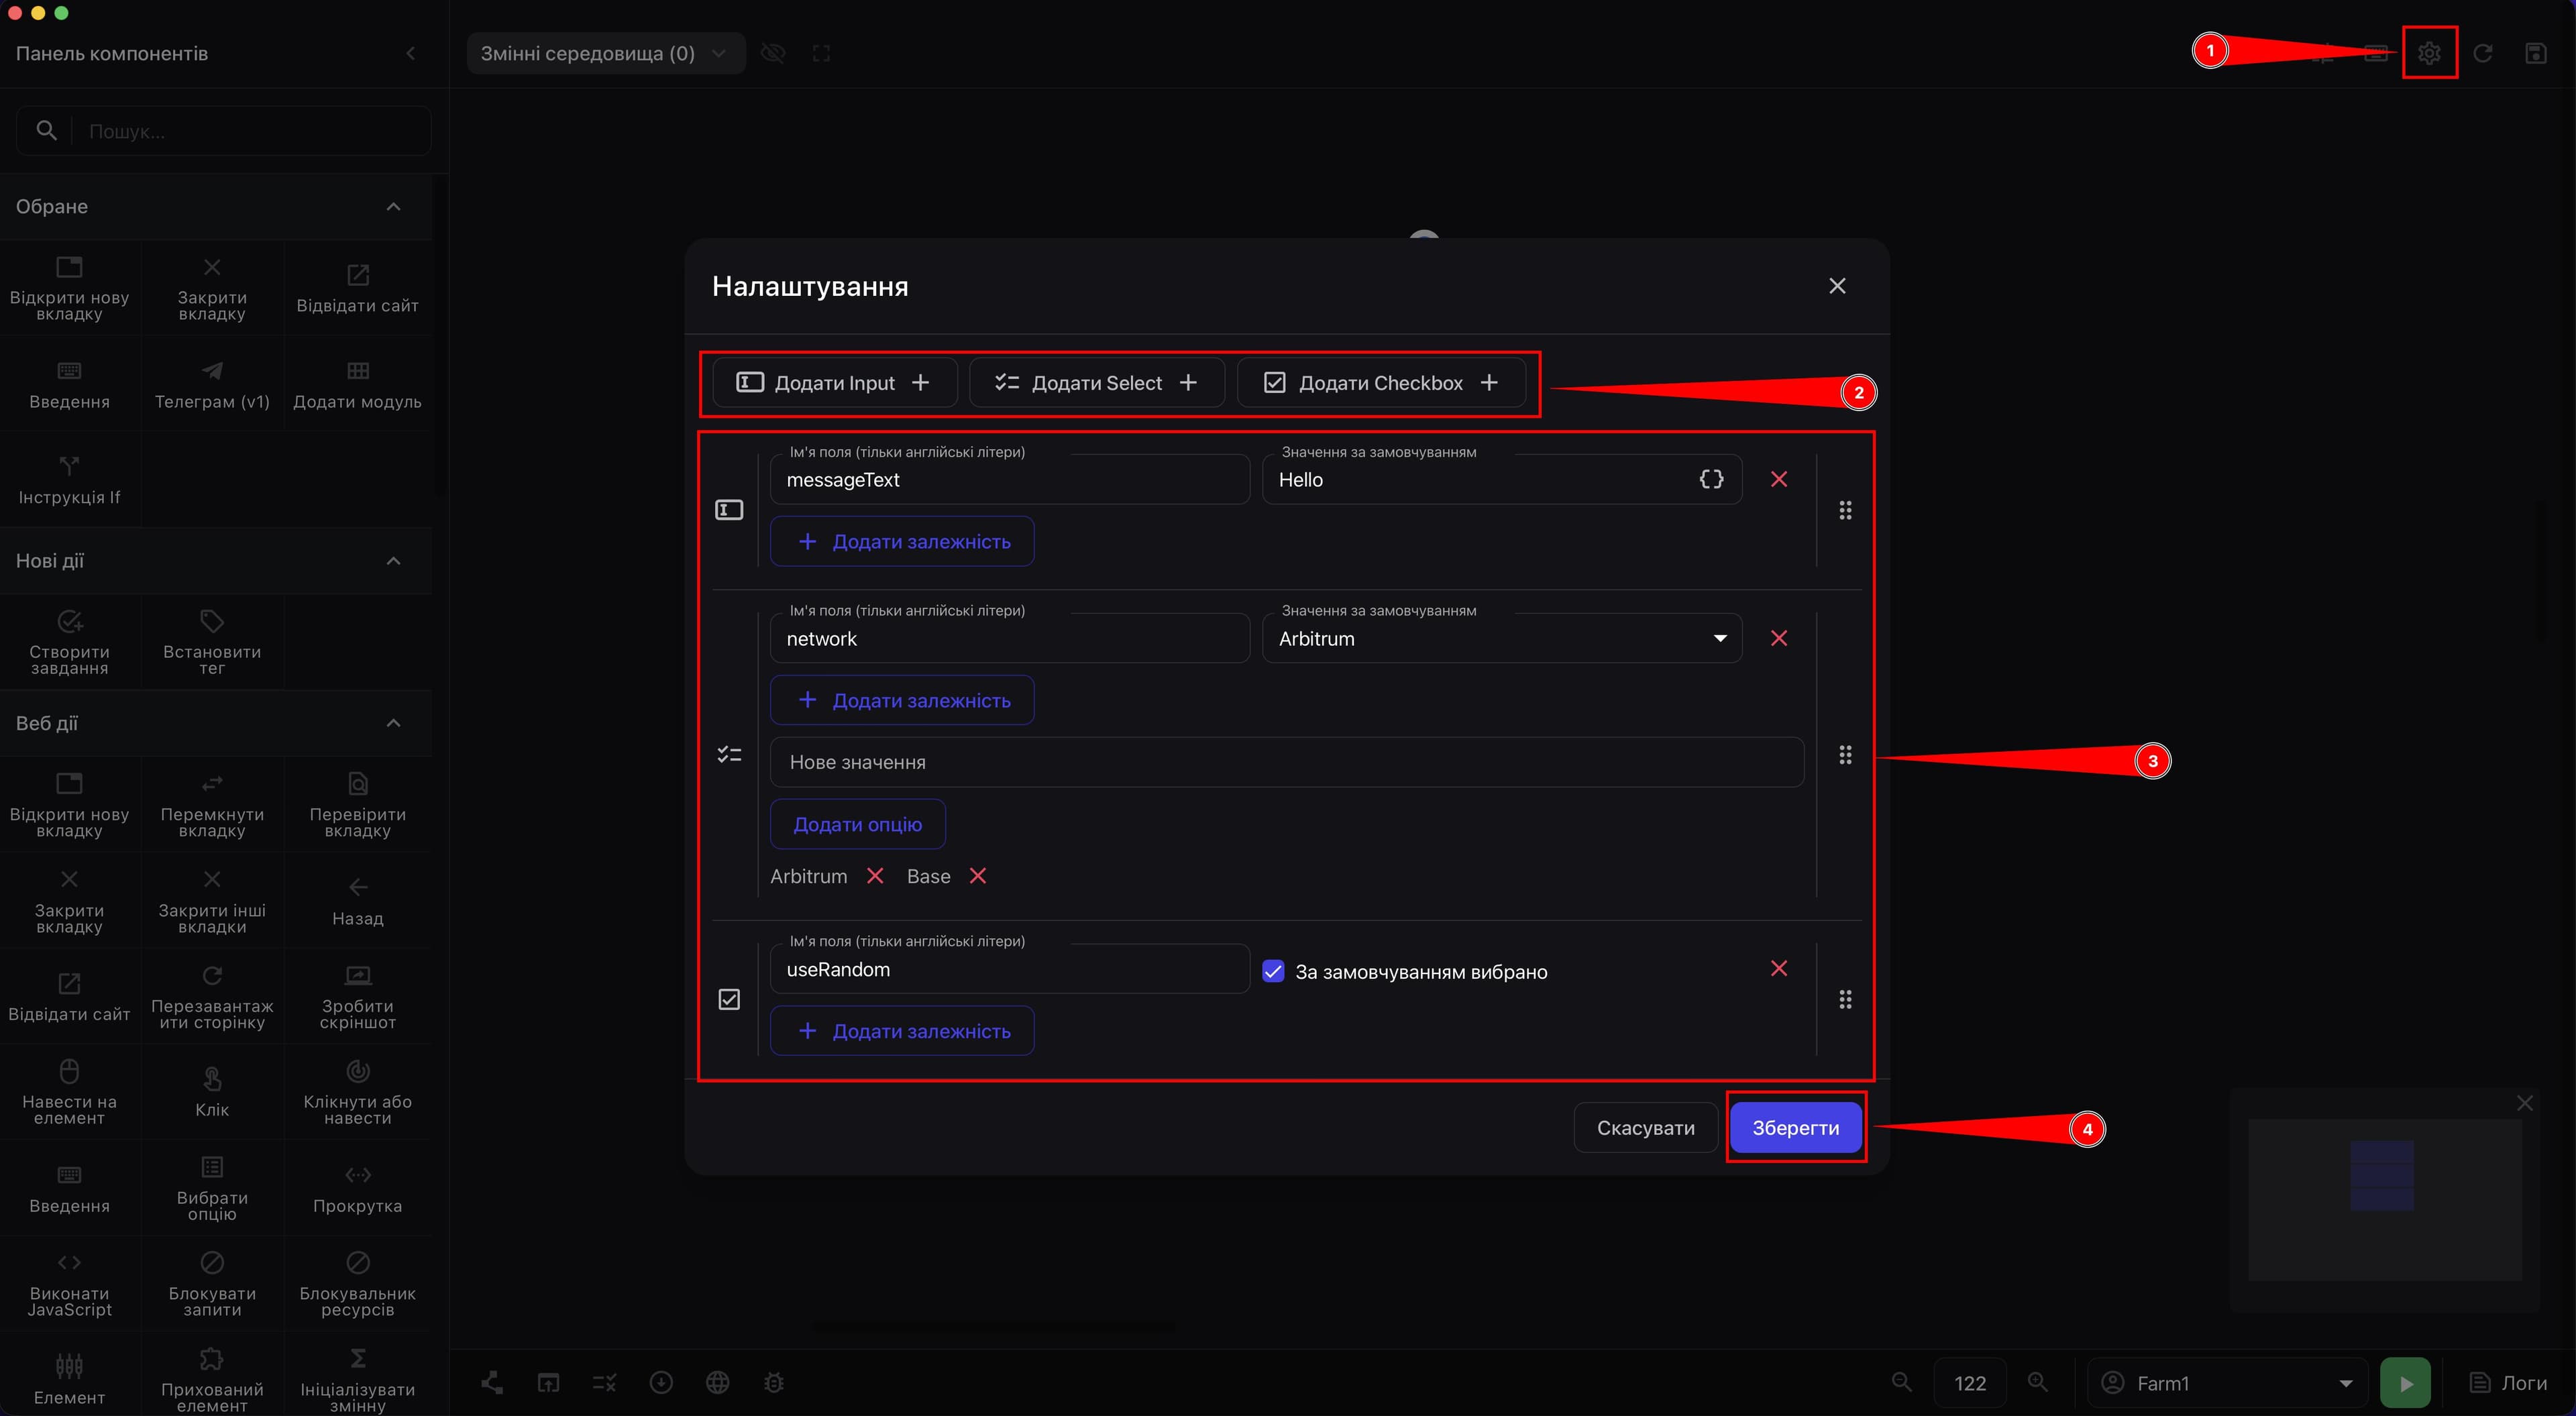Click the fullscreen frame icon in top bar
Viewport: 2576px width, 1416px height.
pyautogui.click(x=821, y=53)
